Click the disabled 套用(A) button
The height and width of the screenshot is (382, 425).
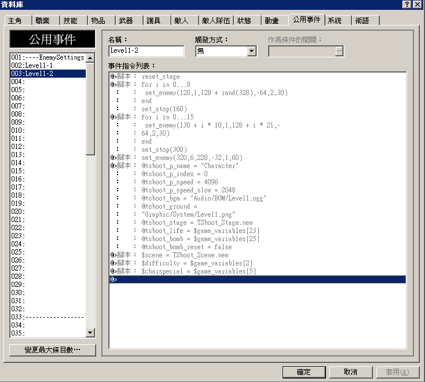pyautogui.click(x=398, y=372)
